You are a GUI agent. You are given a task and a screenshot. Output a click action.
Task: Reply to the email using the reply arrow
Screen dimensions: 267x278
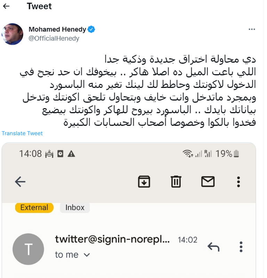(213, 247)
